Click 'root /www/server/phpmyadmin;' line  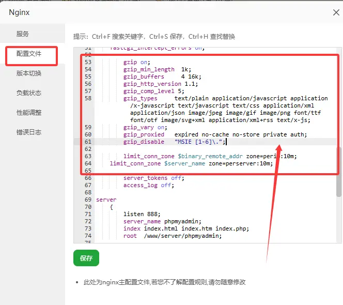pos(173,236)
